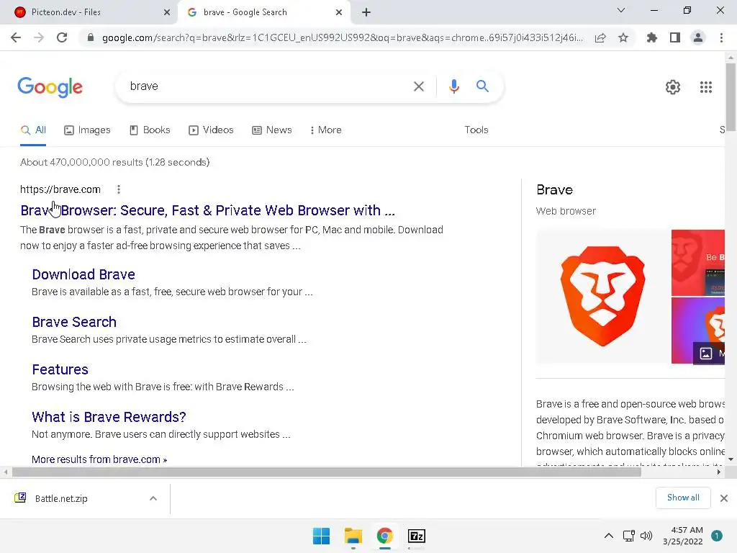This screenshot has width=737, height=553.
Task: Click the Brave lion logo image
Action: click(x=603, y=297)
